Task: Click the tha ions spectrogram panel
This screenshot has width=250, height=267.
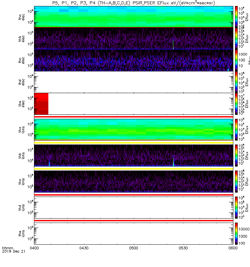Action: (134, 129)
